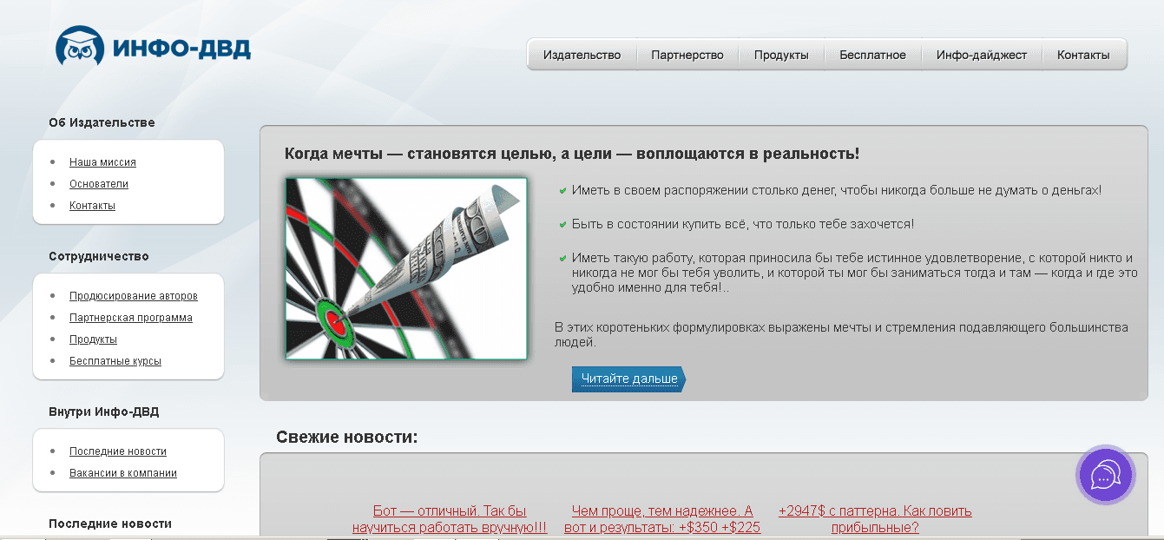Viewport: 1164px width, 540px height.
Task: Click the dartboard with dollar image
Action: point(406,268)
